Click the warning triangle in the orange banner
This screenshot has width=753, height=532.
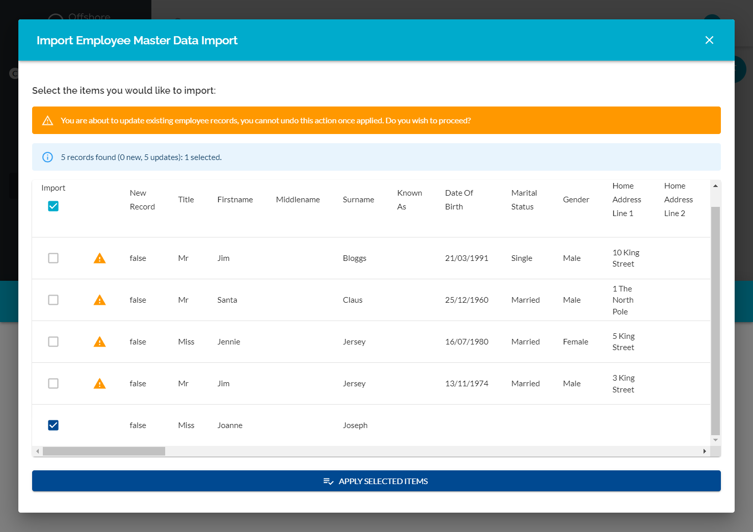47,120
